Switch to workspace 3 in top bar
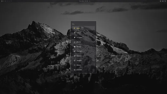 [x=8, y=1]
